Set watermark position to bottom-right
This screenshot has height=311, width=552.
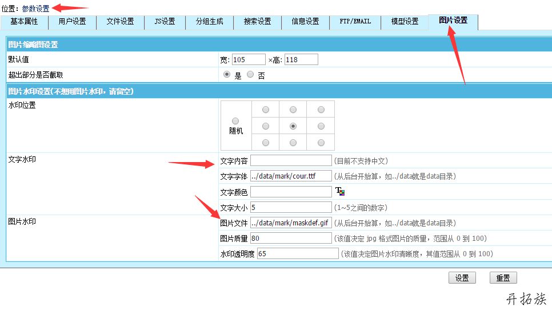(321, 143)
